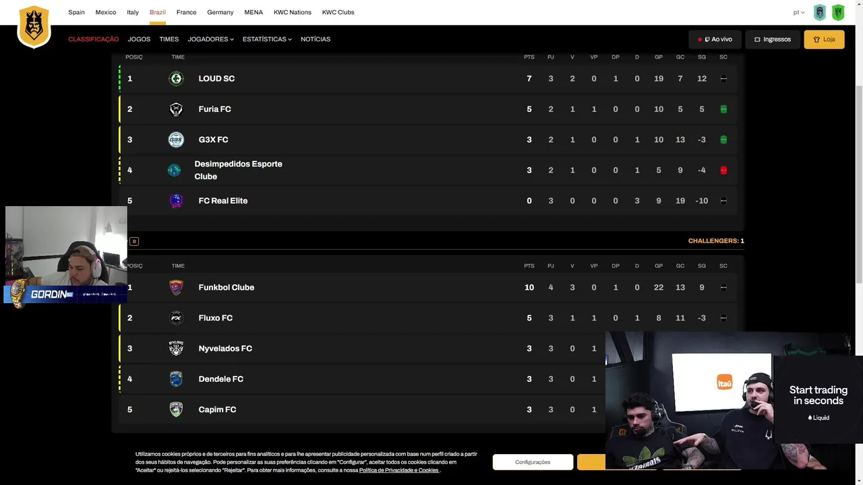The height and width of the screenshot is (485, 863).
Task: Click the CHALLENGERS: 1 label
Action: (x=716, y=241)
